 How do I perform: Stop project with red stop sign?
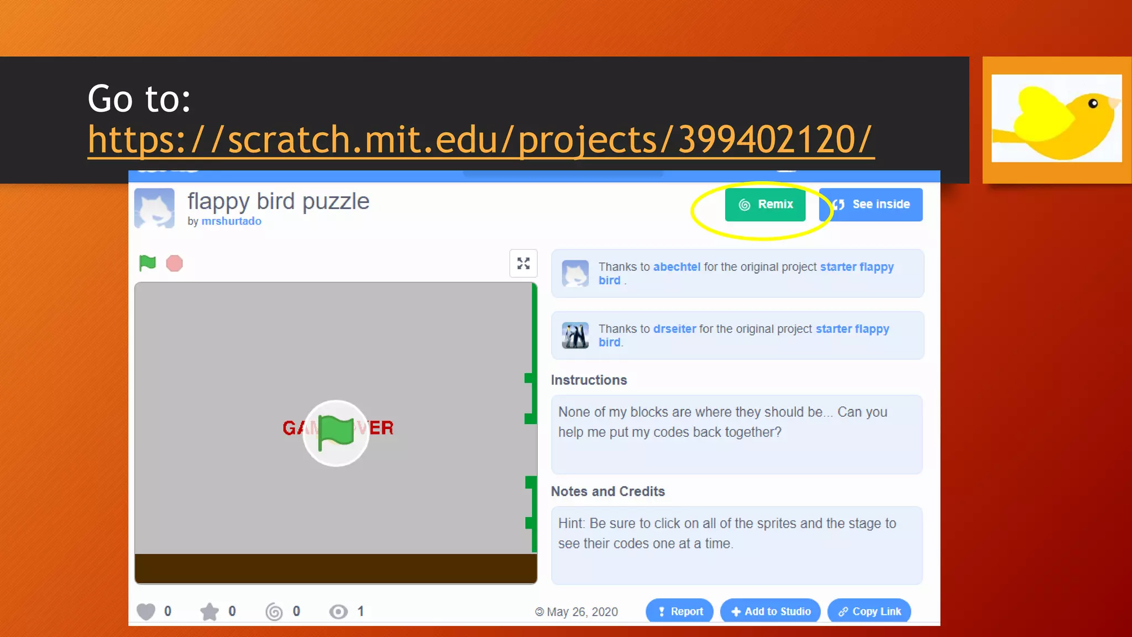click(175, 263)
